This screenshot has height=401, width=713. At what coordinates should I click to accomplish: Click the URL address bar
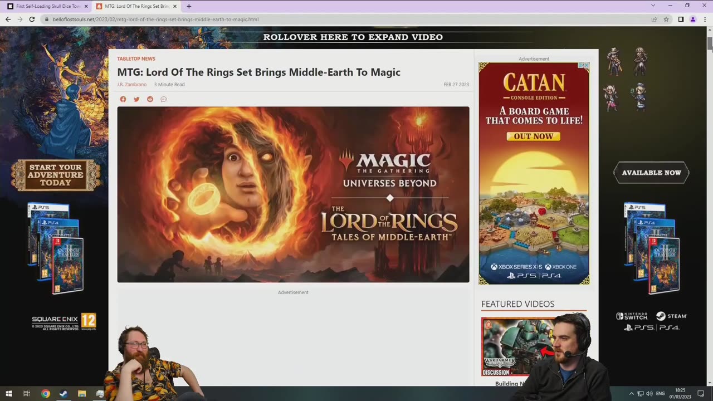coord(345,19)
